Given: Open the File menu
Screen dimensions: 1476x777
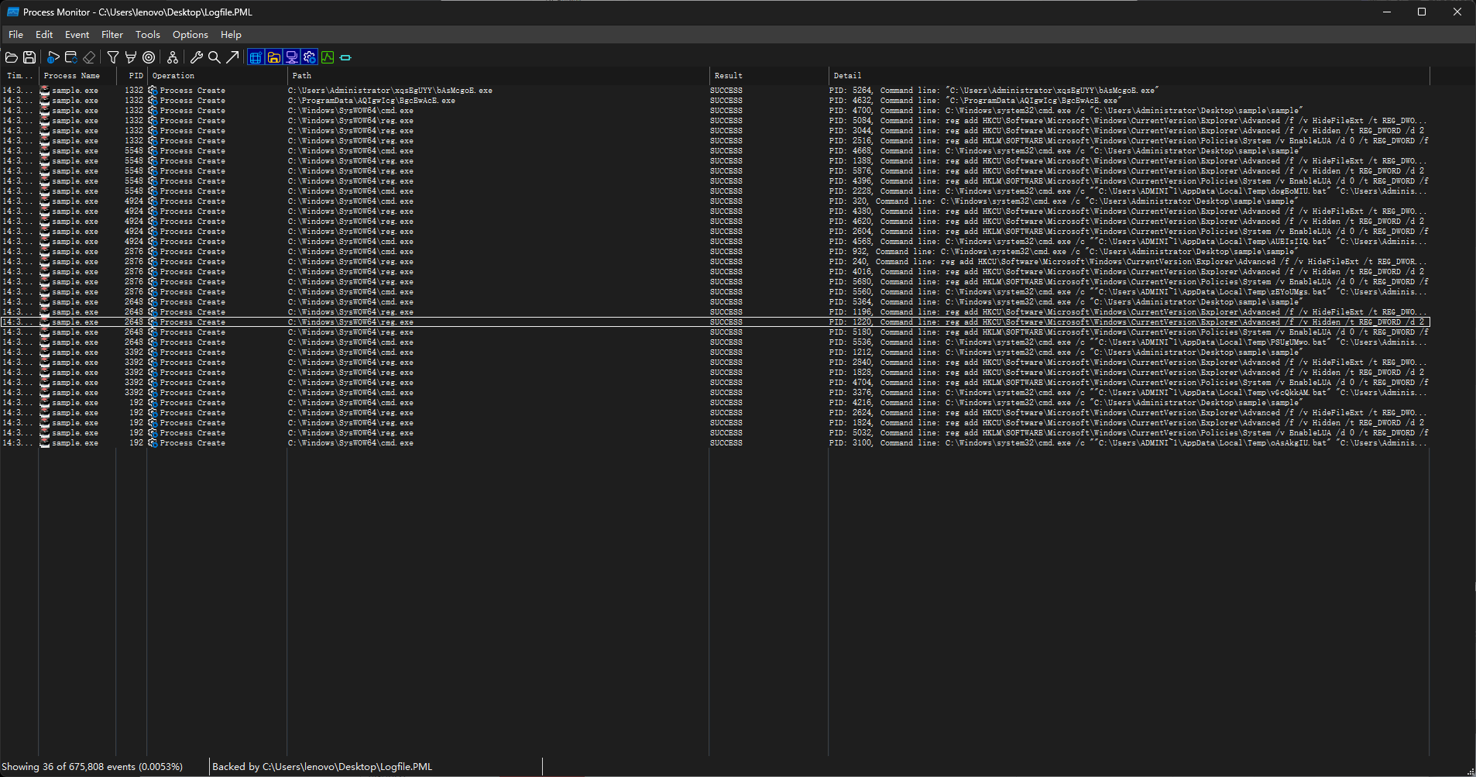Looking at the screenshot, I should coord(16,35).
